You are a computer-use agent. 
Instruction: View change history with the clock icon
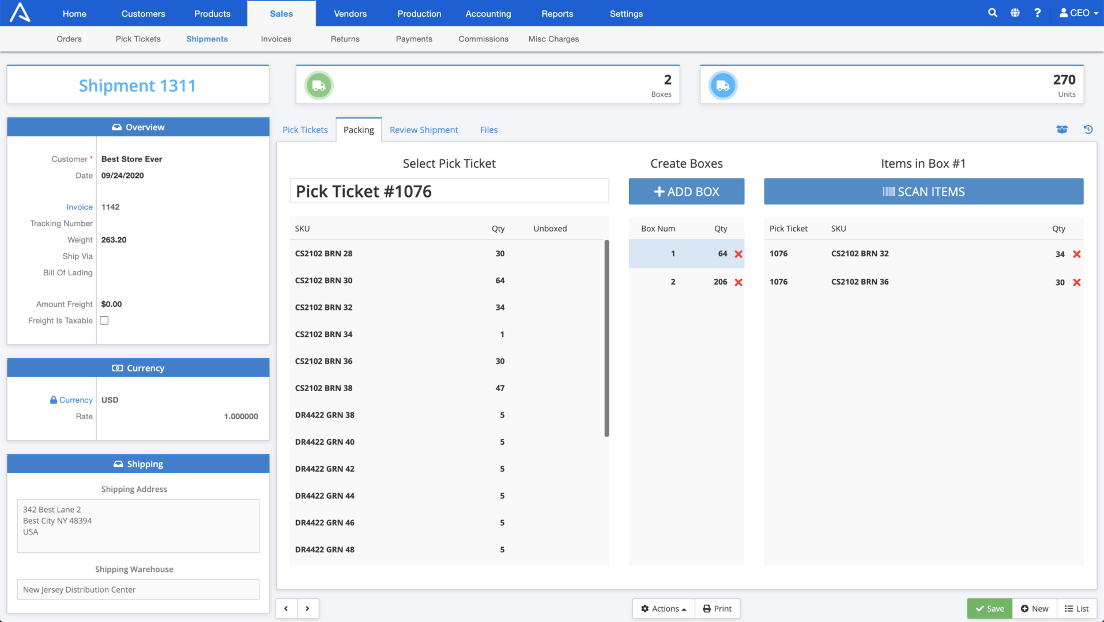point(1088,130)
